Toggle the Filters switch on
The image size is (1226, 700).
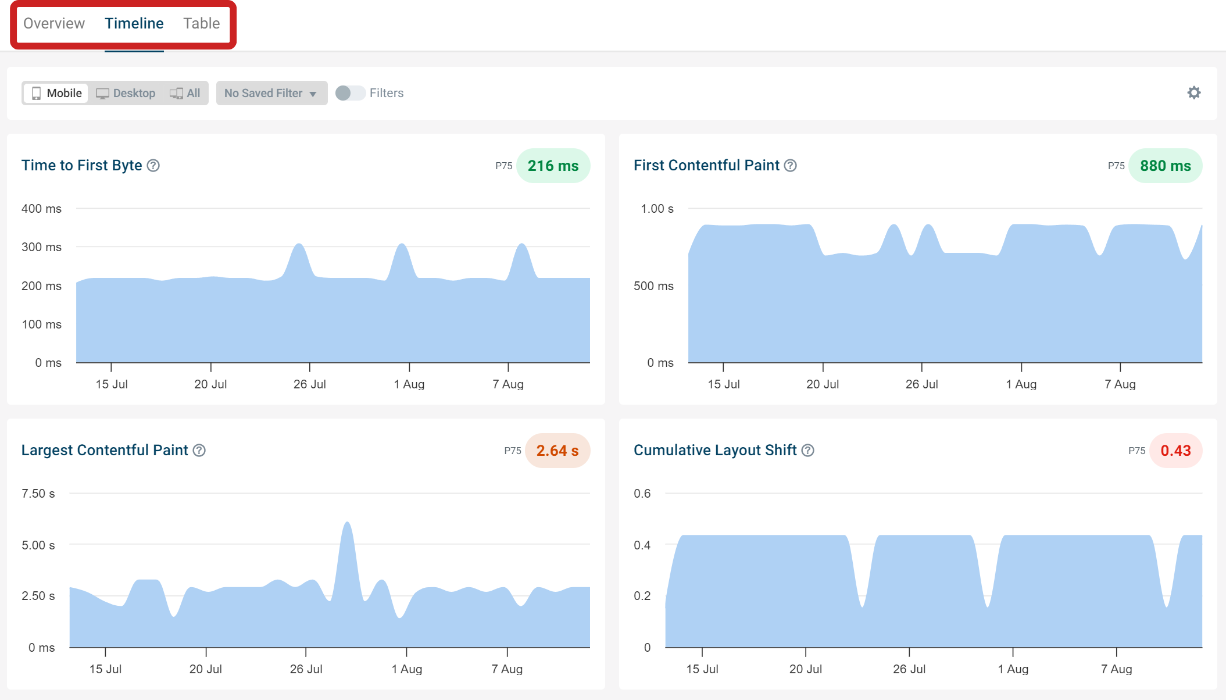tap(349, 93)
